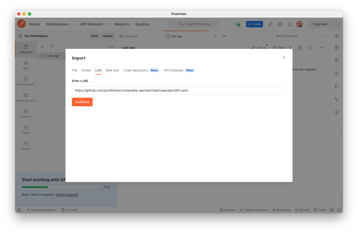Screen dimensions: 358x233
Task: Switch to the File tab in Import dialog
Action: tap(75, 70)
